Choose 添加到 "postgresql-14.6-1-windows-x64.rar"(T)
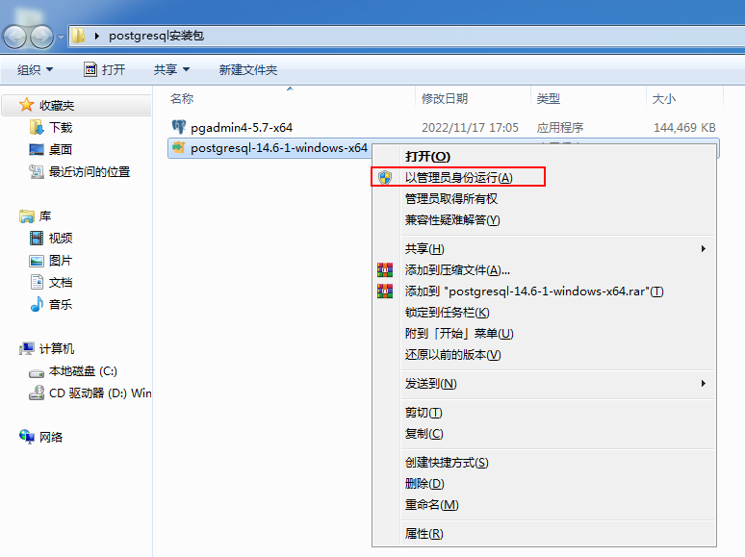This screenshot has width=745, height=557. click(x=534, y=291)
